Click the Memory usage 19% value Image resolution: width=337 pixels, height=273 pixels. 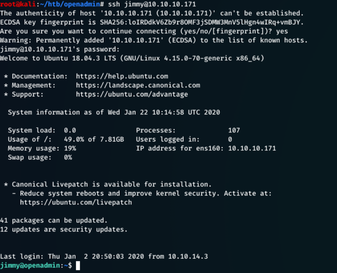(70, 148)
